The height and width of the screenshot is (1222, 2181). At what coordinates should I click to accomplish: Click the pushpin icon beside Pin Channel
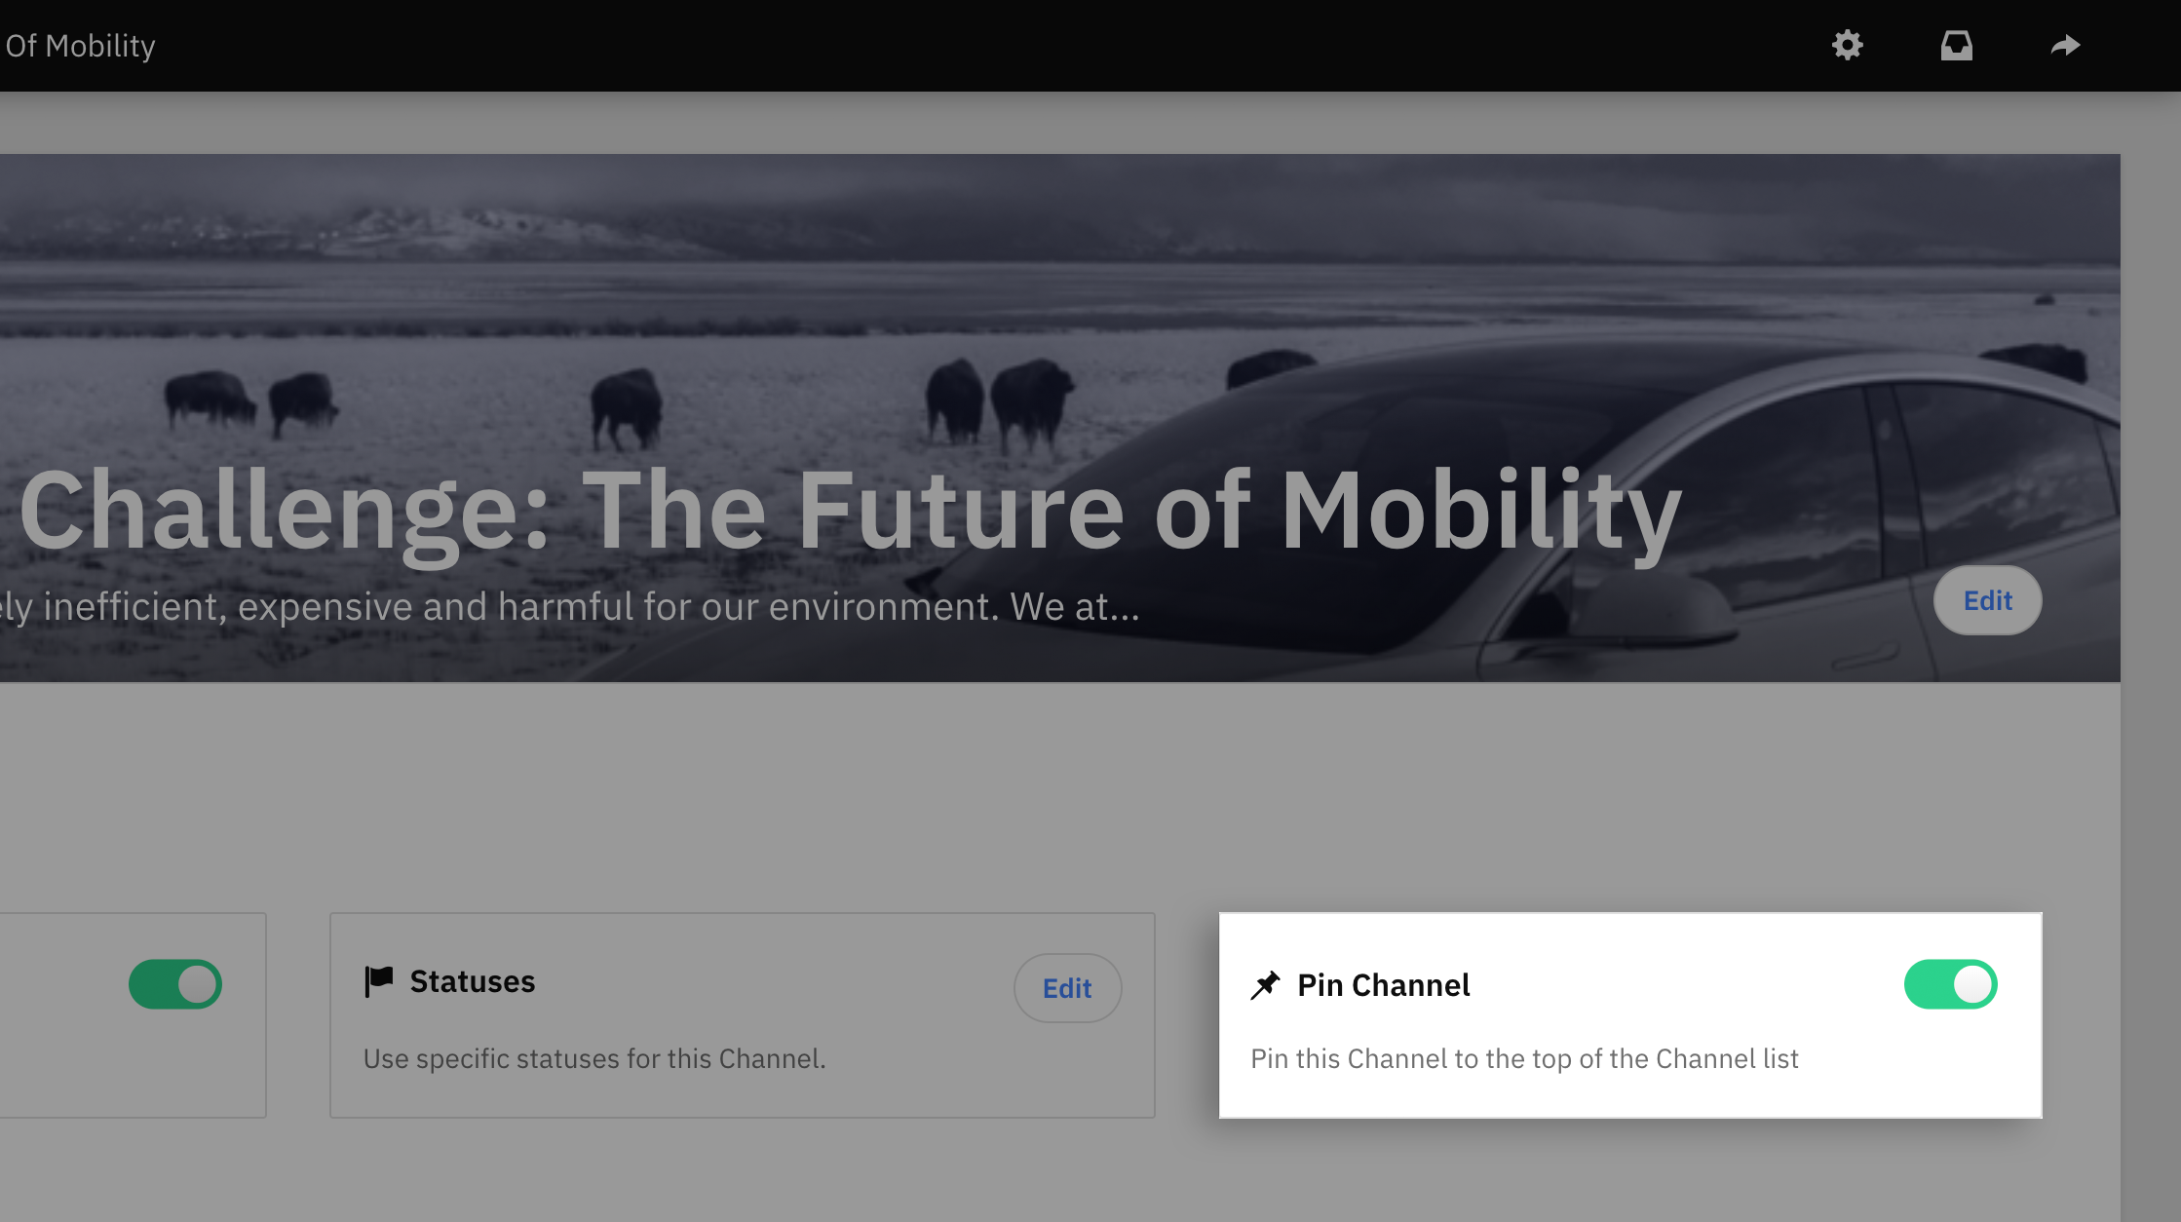point(1265,985)
